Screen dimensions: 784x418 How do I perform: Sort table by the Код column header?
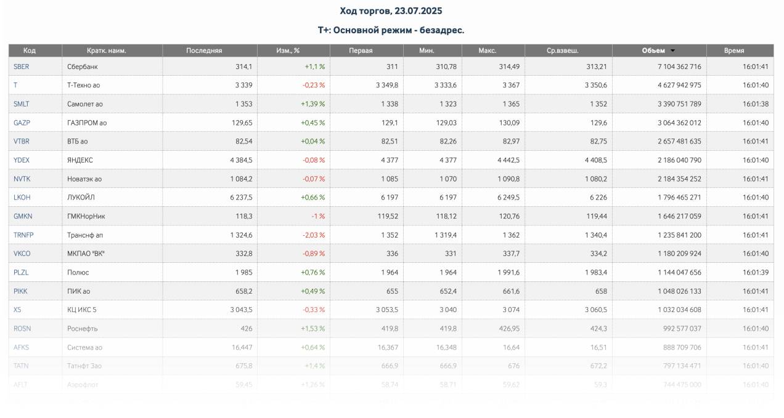click(30, 51)
